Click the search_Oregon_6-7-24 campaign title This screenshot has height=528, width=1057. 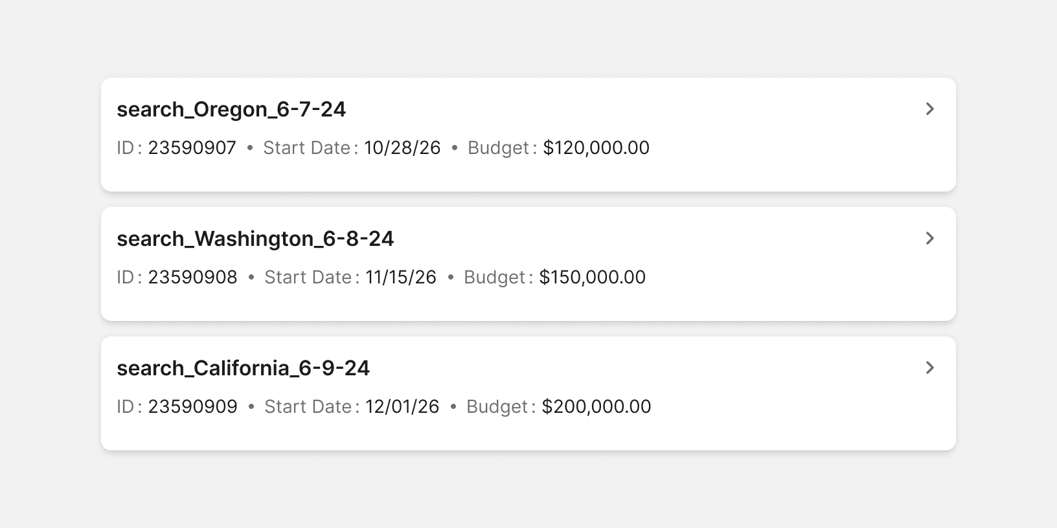(x=231, y=109)
